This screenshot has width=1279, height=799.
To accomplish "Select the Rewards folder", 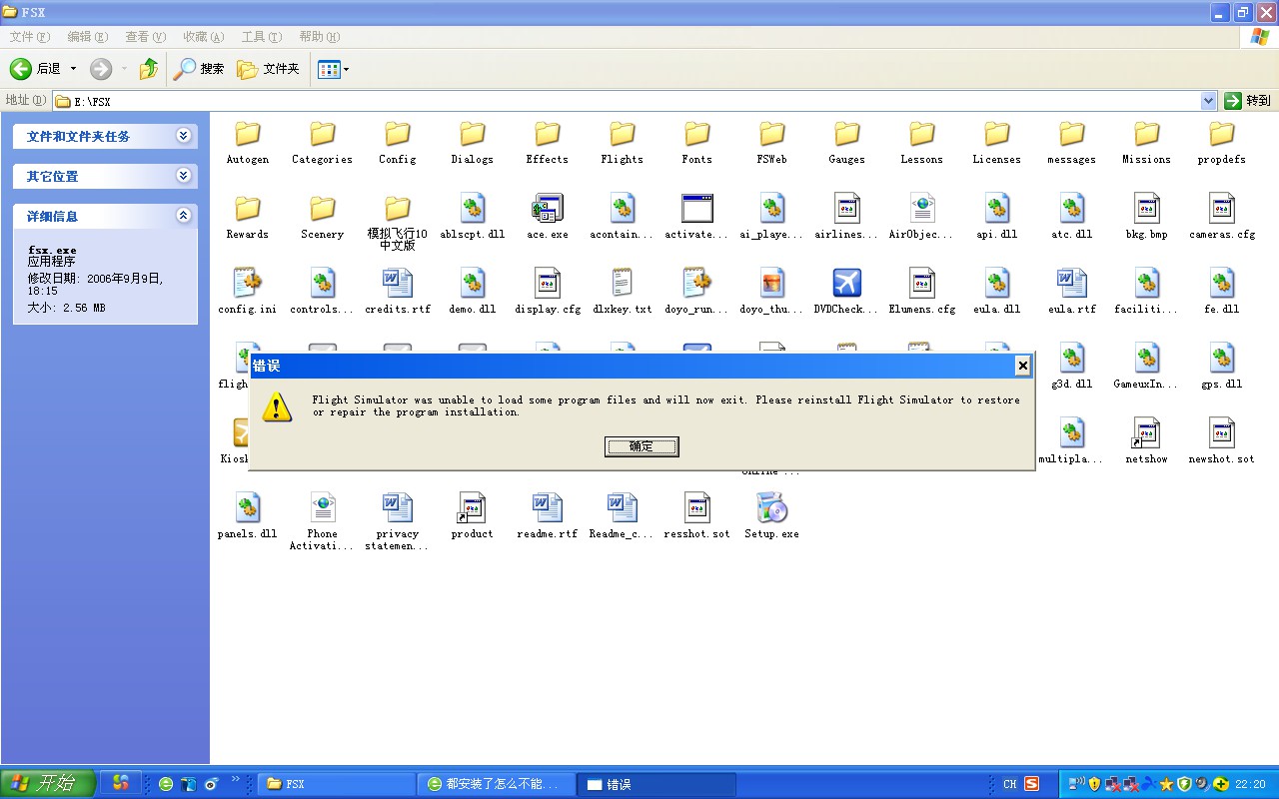I will point(247,218).
